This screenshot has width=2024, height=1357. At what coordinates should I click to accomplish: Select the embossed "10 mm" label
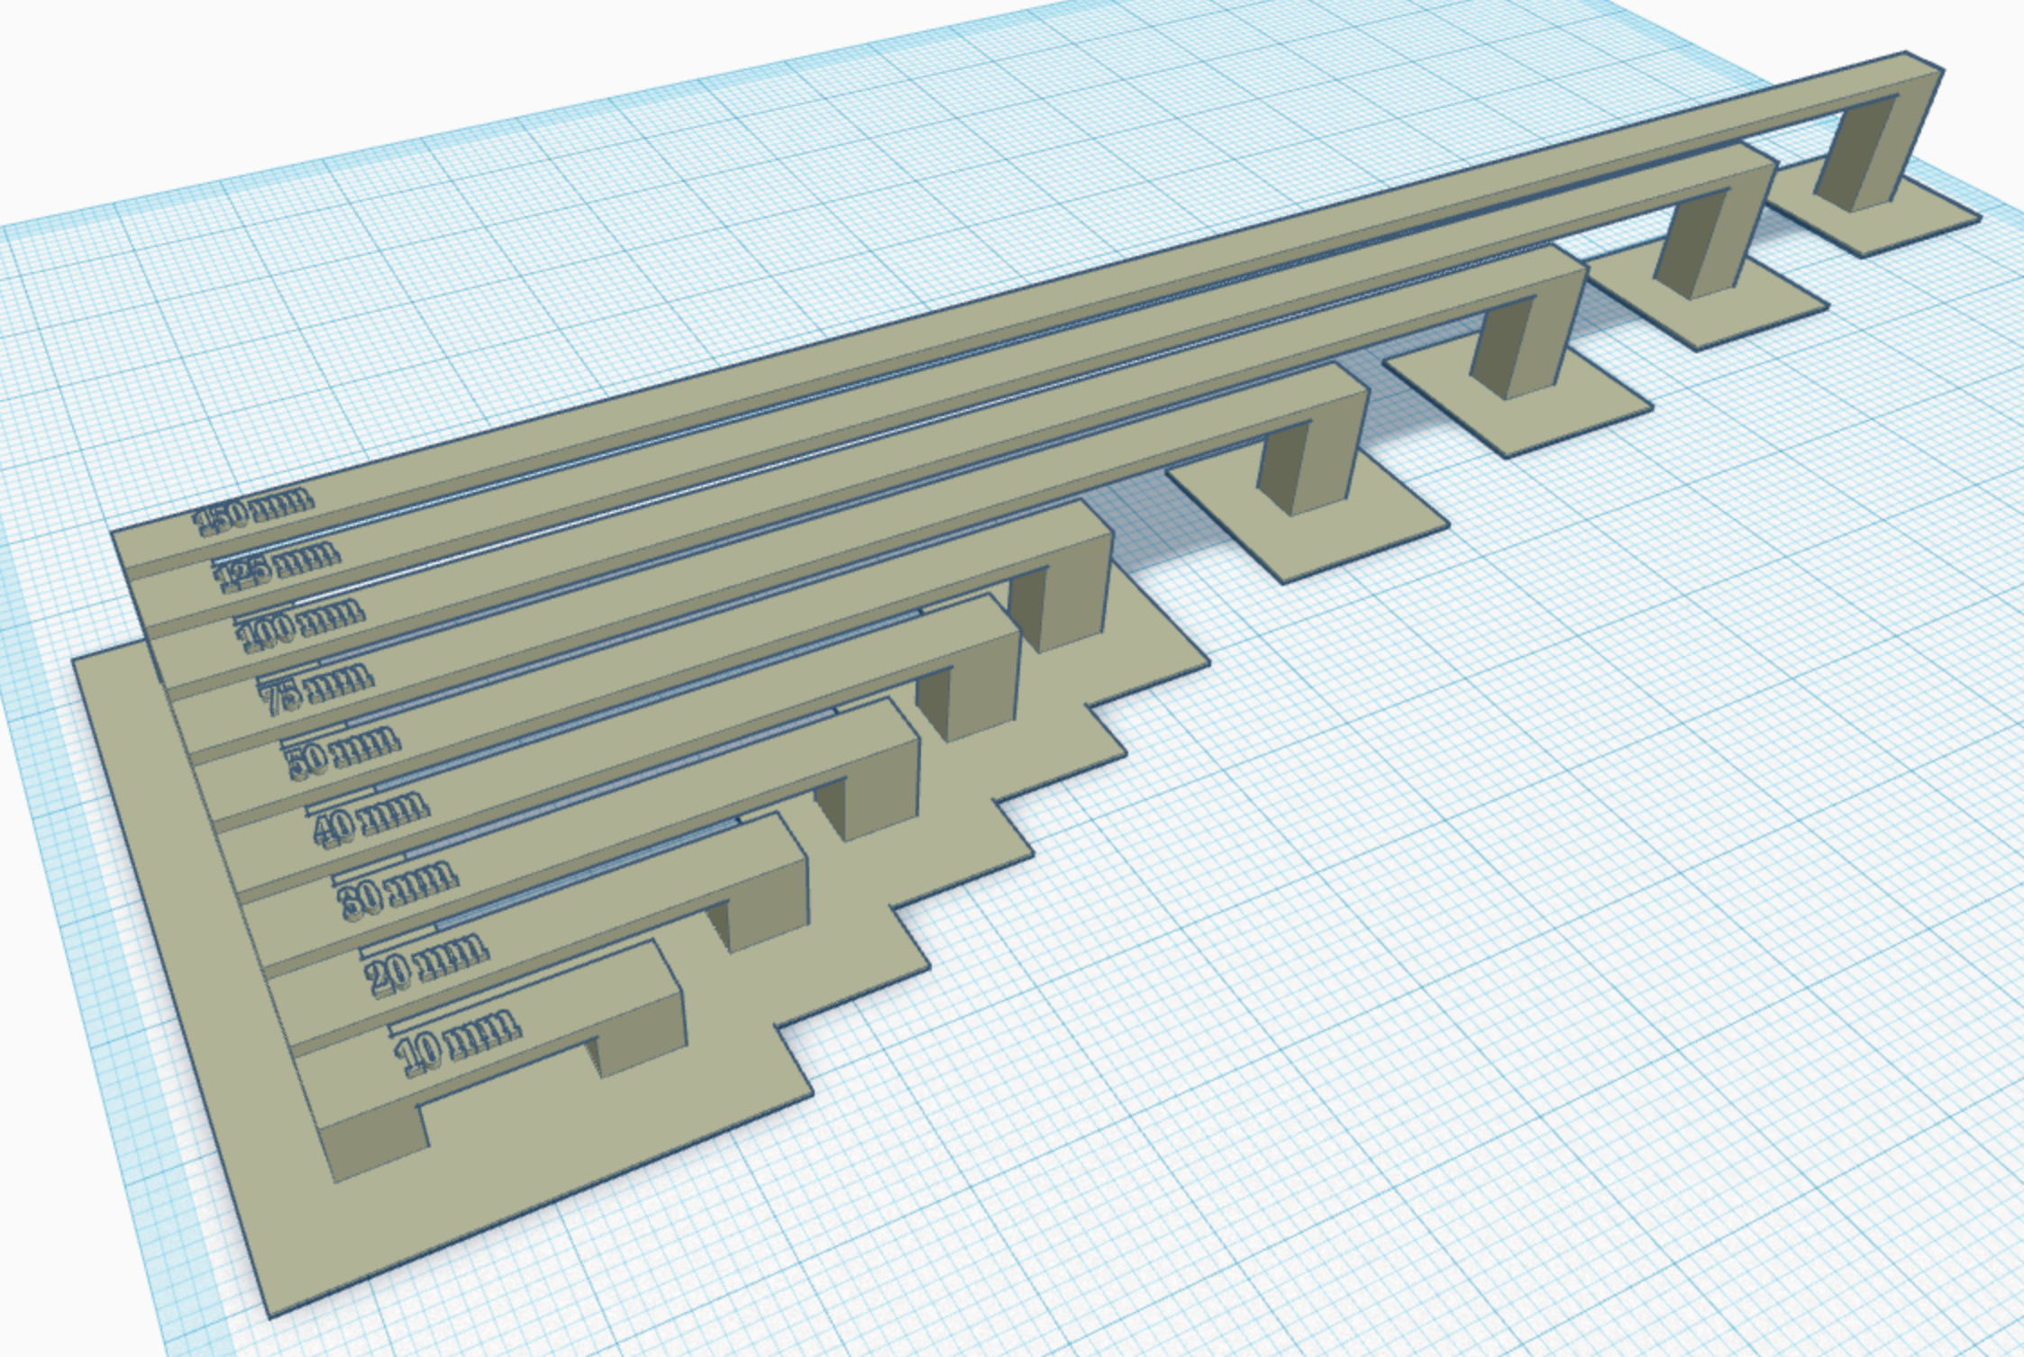click(457, 1043)
